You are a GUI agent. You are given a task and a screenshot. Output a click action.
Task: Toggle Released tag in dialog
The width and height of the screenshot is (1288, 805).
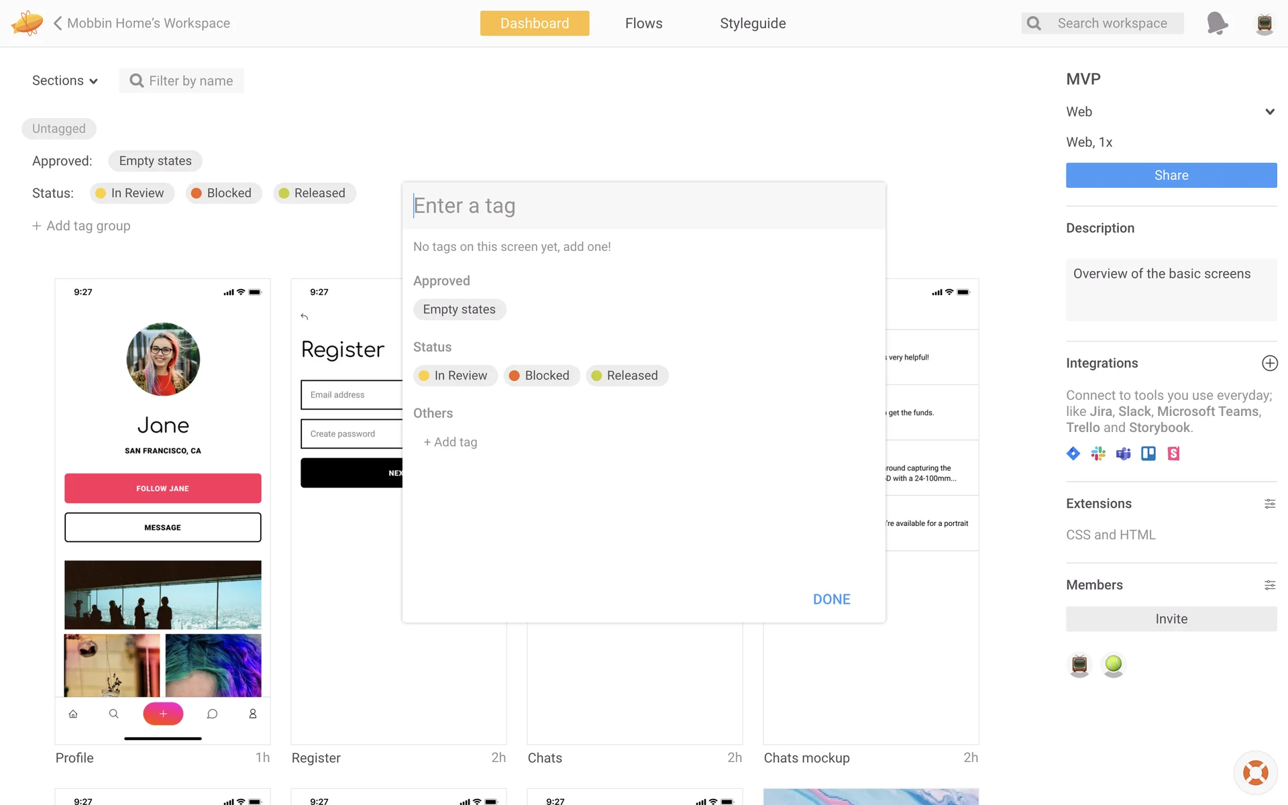(627, 376)
